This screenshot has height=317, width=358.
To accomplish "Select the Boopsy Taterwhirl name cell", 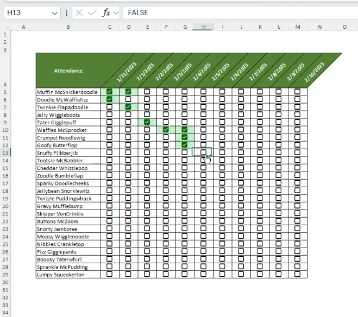I will pyautogui.click(x=68, y=259).
